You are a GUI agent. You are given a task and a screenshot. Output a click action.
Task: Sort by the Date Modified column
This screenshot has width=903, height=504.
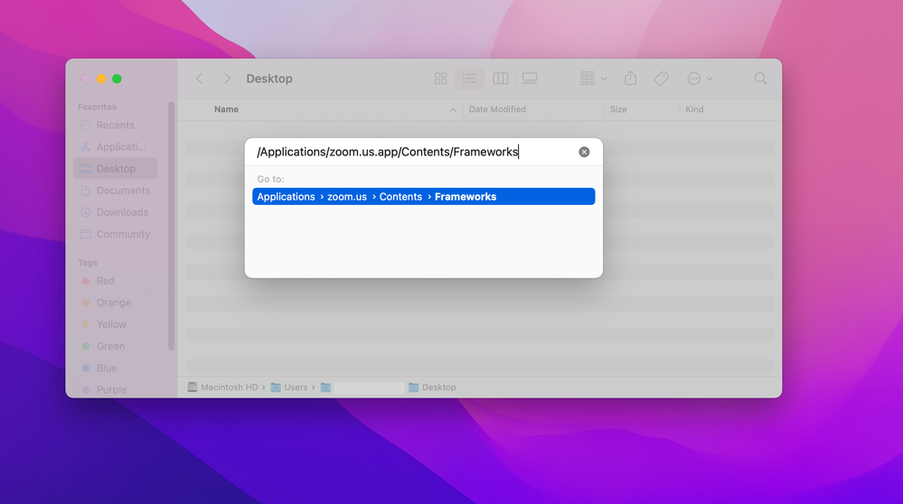click(497, 109)
